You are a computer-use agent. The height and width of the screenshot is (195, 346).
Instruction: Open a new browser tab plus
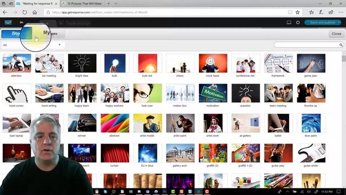(108, 4)
